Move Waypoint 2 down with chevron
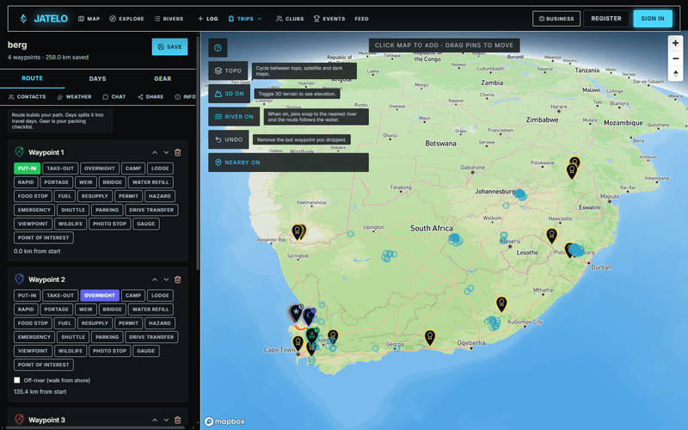The width and height of the screenshot is (688, 430). pos(166,279)
